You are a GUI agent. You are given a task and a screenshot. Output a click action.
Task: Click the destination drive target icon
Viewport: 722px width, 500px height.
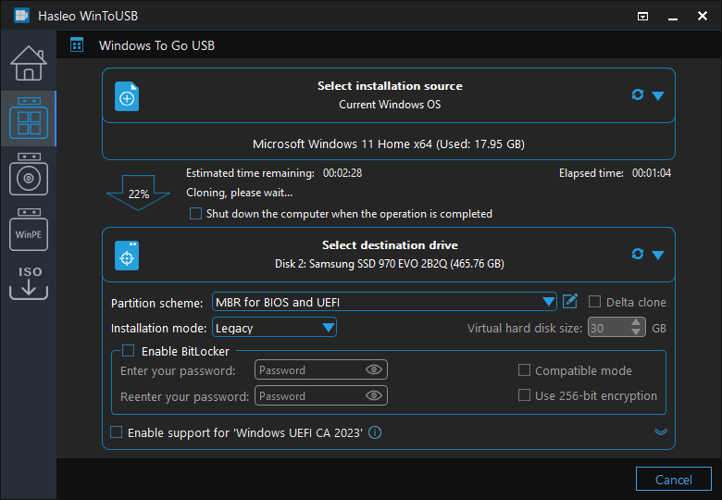[x=127, y=256]
